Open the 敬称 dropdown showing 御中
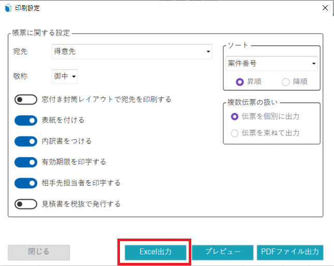 coord(65,76)
